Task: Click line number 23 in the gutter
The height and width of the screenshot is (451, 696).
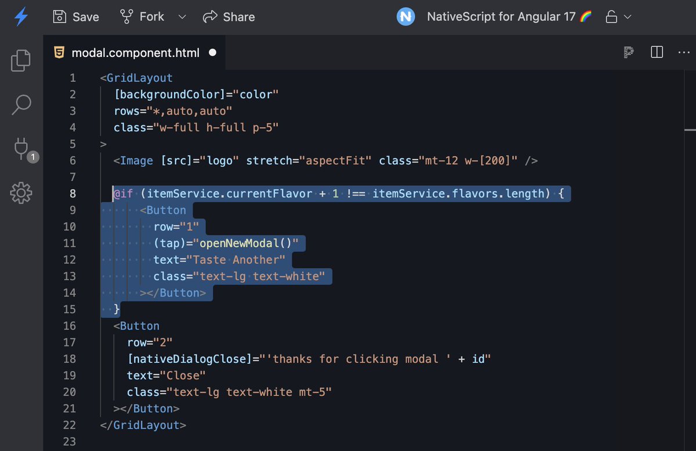Action: (x=70, y=442)
